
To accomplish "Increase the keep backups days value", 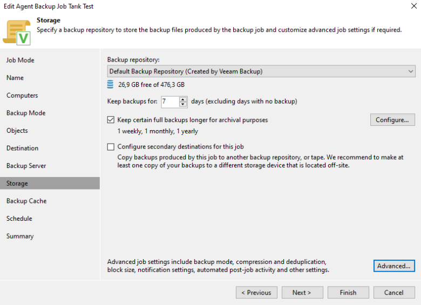I will pos(183,99).
